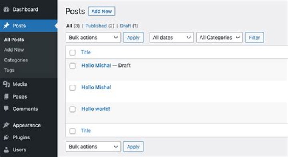The image size is (288, 157).
Task: Toggle the footer select-all checkbox
Action: (72, 131)
